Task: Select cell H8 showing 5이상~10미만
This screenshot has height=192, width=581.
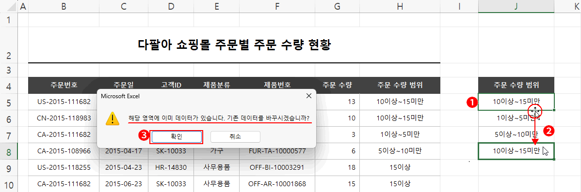Action: [x=400, y=151]
